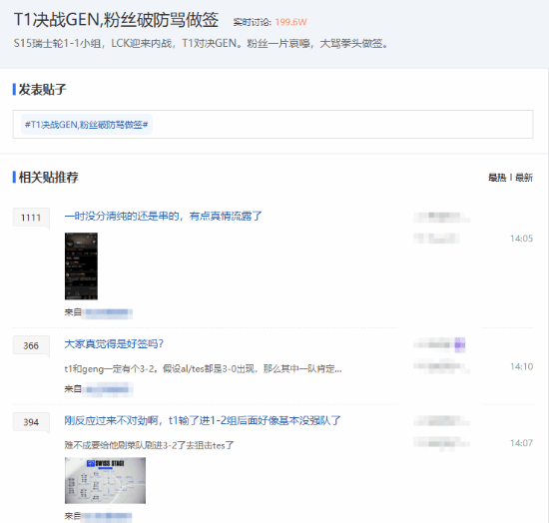Click the 1111 reply count badge
549x523 pixels.
31,218
